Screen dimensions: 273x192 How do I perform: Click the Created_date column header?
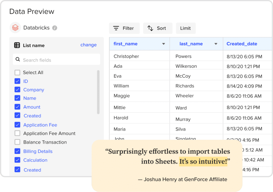pos(242,44)
